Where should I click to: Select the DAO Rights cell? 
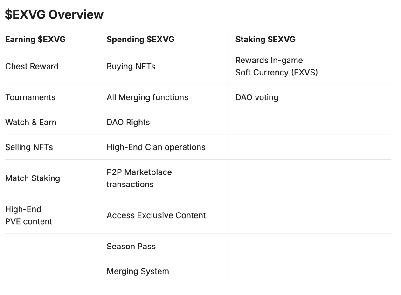click(x=128, y=122)
